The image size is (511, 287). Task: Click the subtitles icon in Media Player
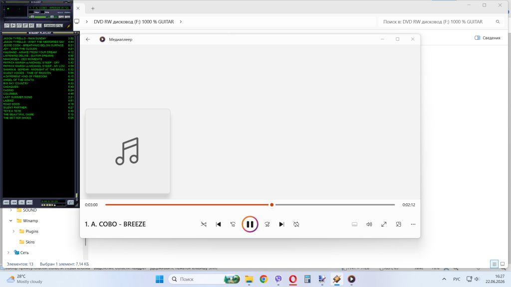pyautogui.click(x=355, y=224)
